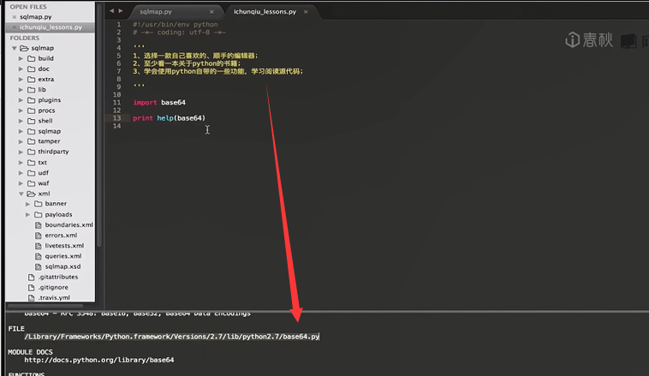The image size is (649, 376).
Task: Click the lib folder icon
Action: [x=31, y=89]
